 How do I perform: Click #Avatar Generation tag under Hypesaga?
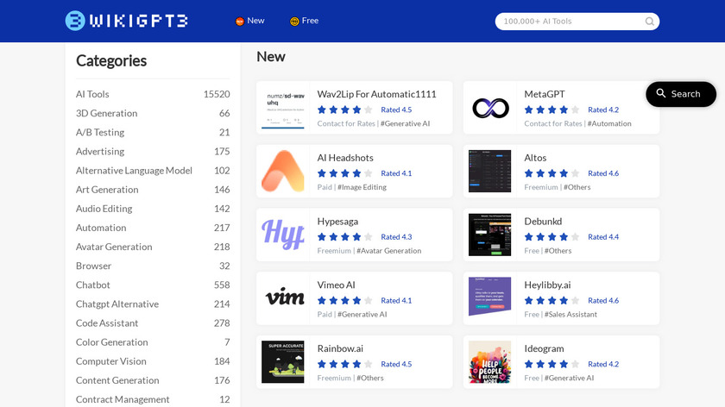(389, 251)
